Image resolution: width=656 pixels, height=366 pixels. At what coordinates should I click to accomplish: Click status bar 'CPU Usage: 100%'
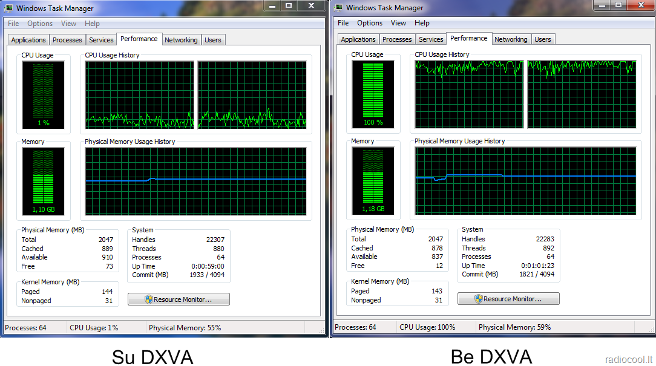click(x=427, y=327)
